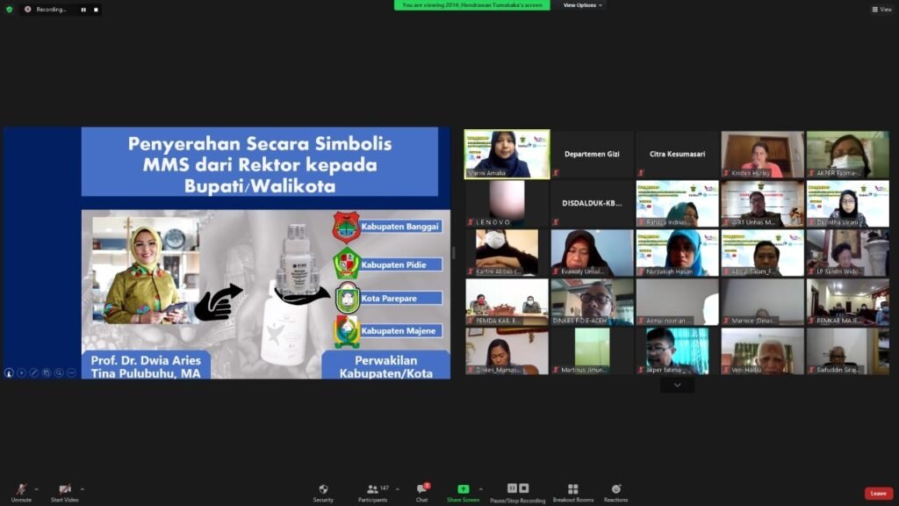Screen dimensions: 899x506
Task: Expand video options arrow beside Start Video
Action: (x=83, y=489)
